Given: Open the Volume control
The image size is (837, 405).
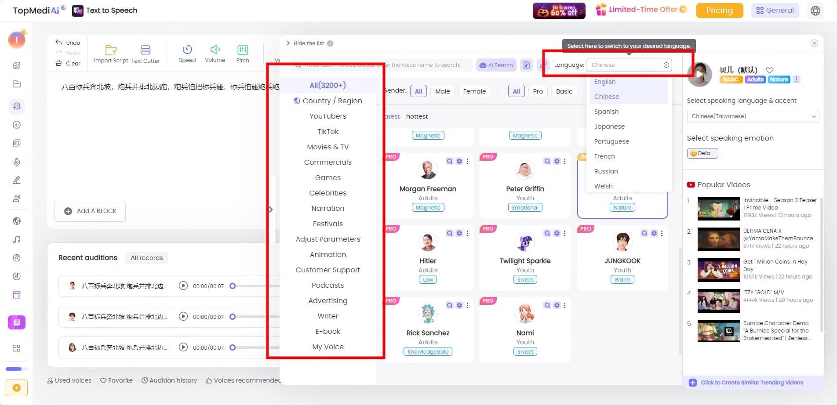Looking at the screenshot, I should [x=215, y=54].
